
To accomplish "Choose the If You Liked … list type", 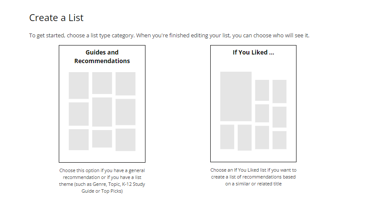I will coord(253,103).
